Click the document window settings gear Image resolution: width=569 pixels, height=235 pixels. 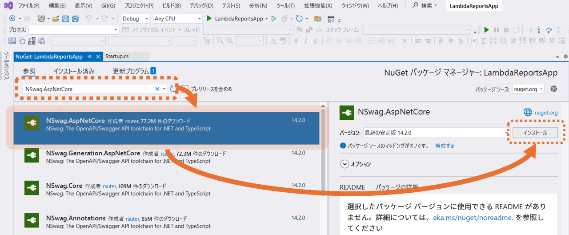tap(565, 57)
